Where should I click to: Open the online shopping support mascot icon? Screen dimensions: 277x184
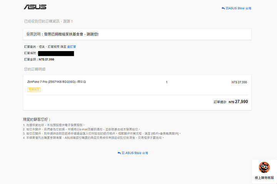coord(264,167)
